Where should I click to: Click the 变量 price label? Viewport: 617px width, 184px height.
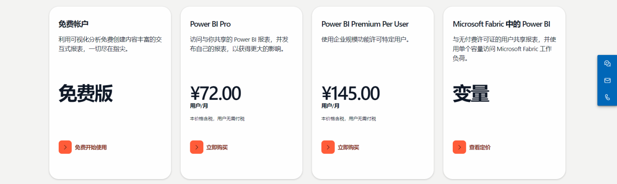(471, 93)
